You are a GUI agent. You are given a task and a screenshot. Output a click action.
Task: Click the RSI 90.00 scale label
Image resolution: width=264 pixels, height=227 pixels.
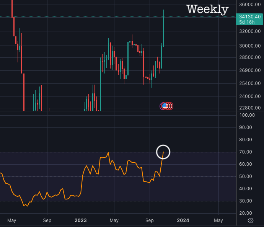246,127
